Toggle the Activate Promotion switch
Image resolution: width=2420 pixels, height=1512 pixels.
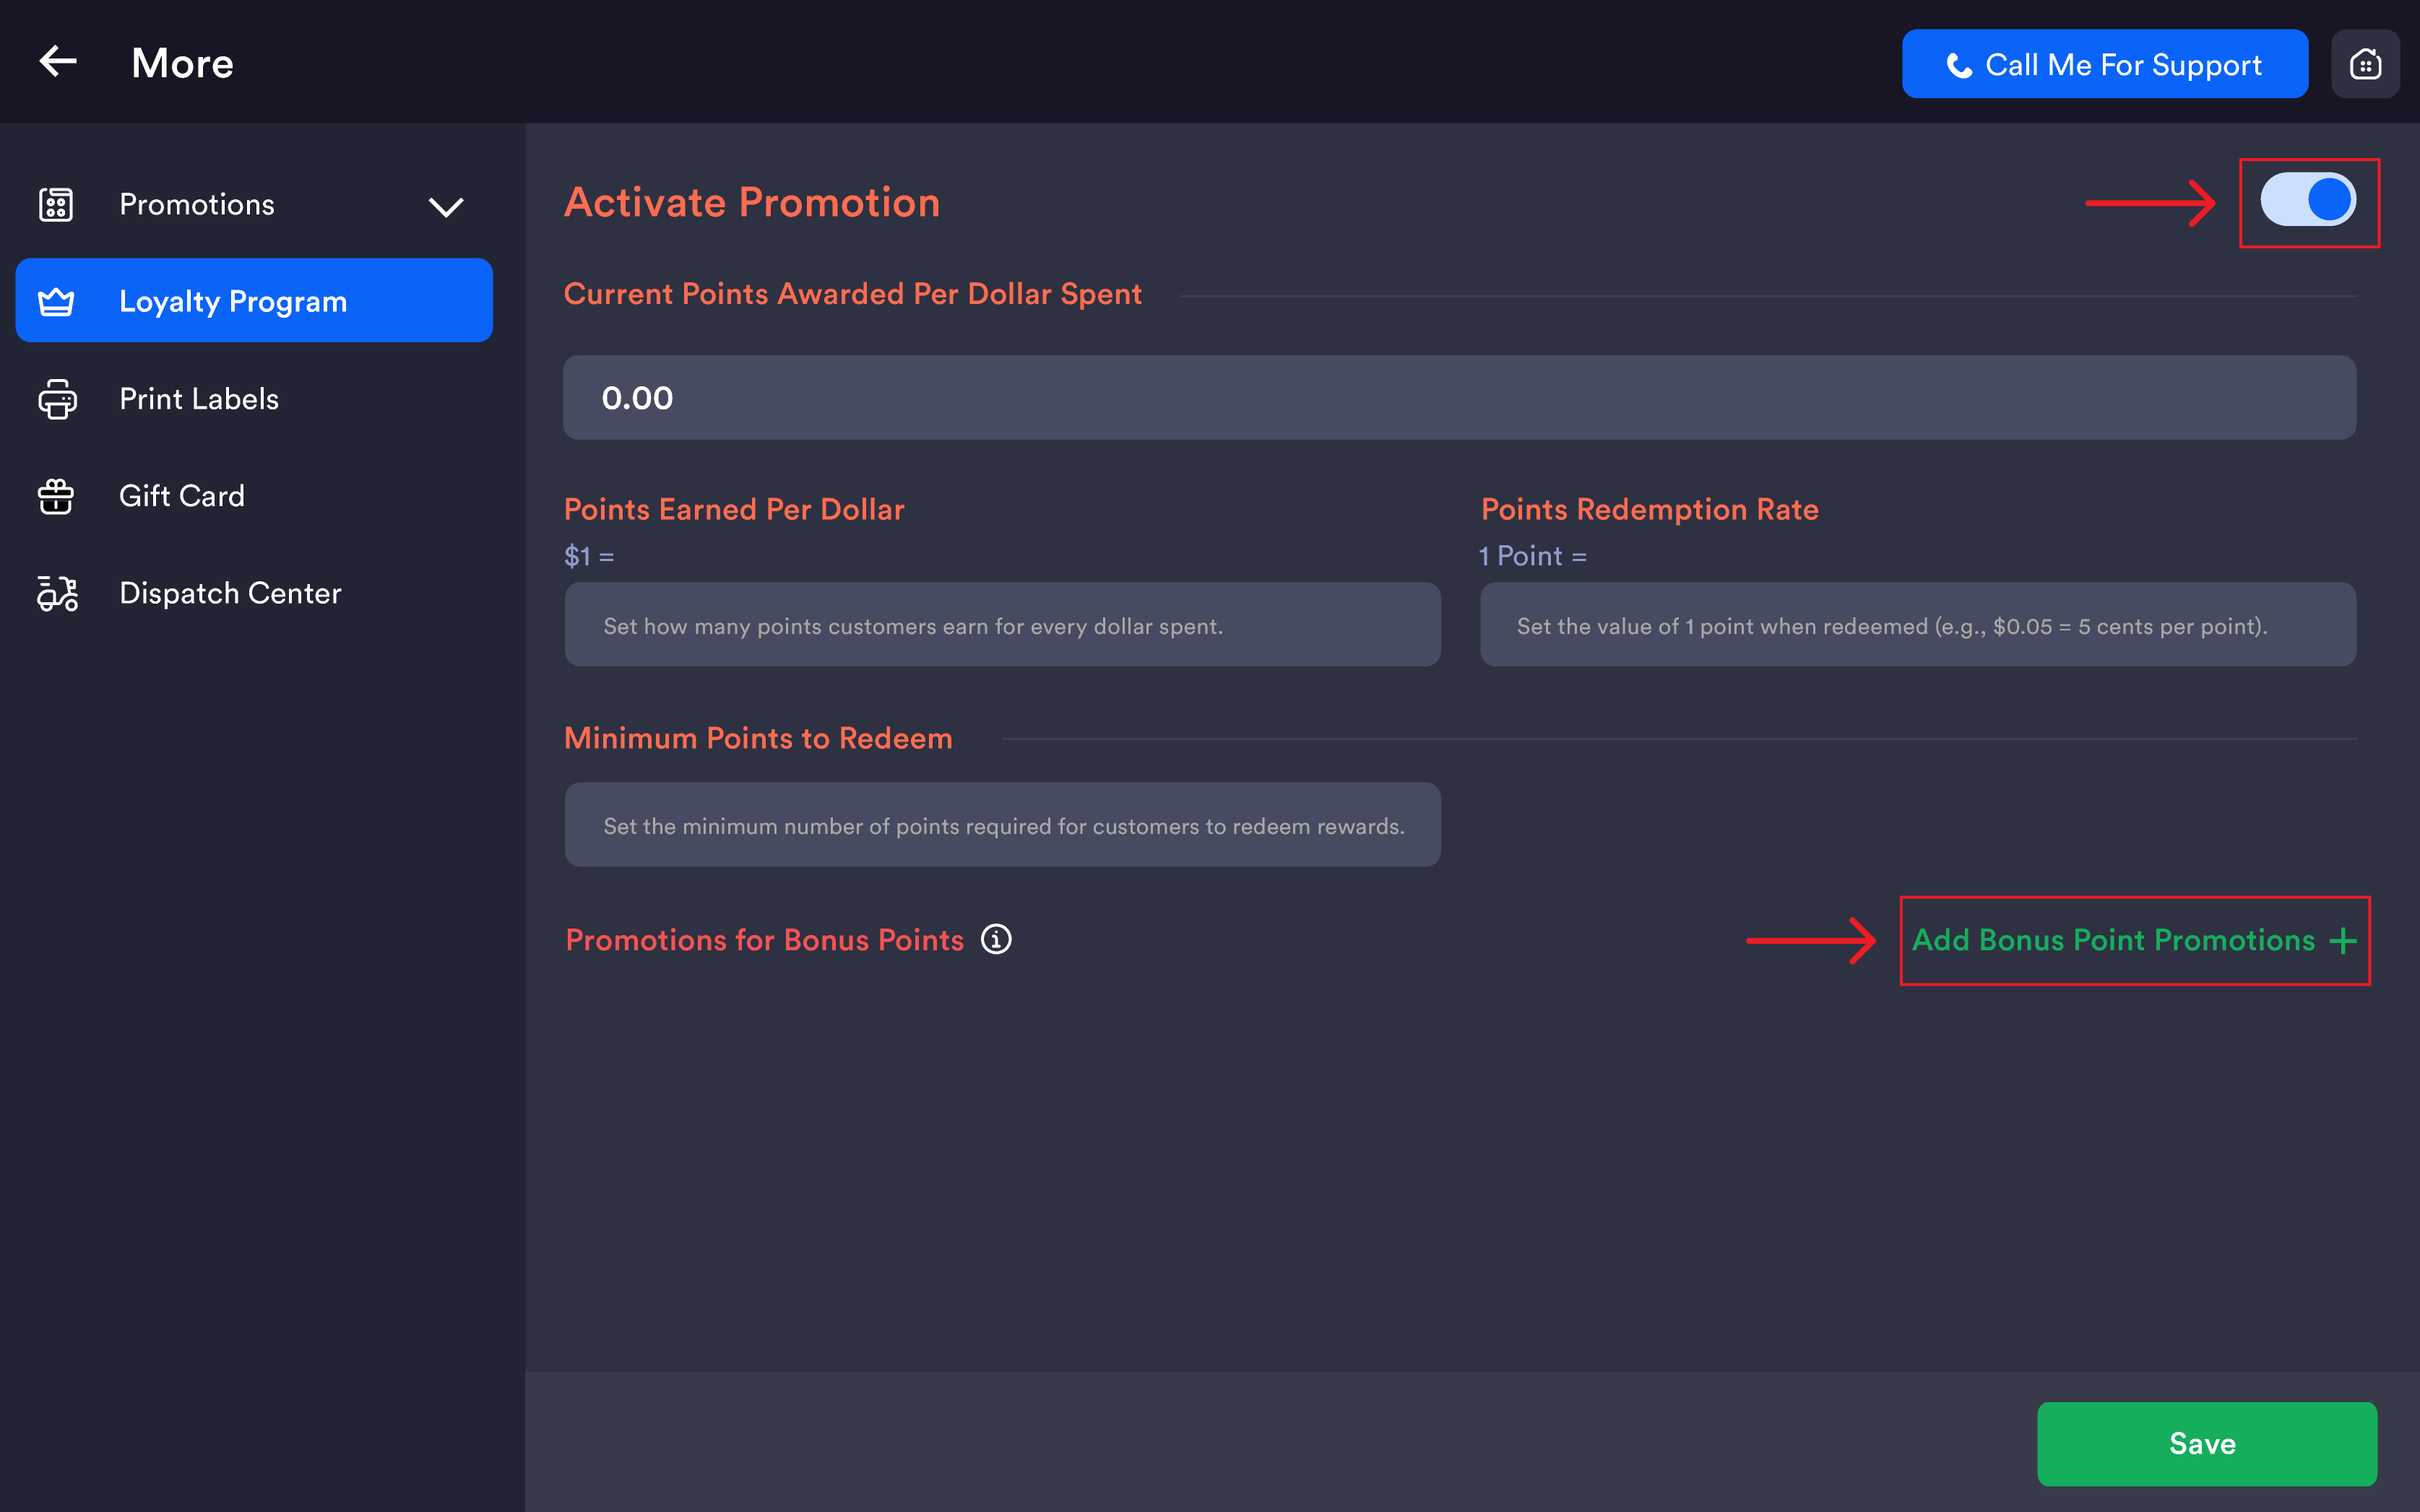pos(2308,200)
